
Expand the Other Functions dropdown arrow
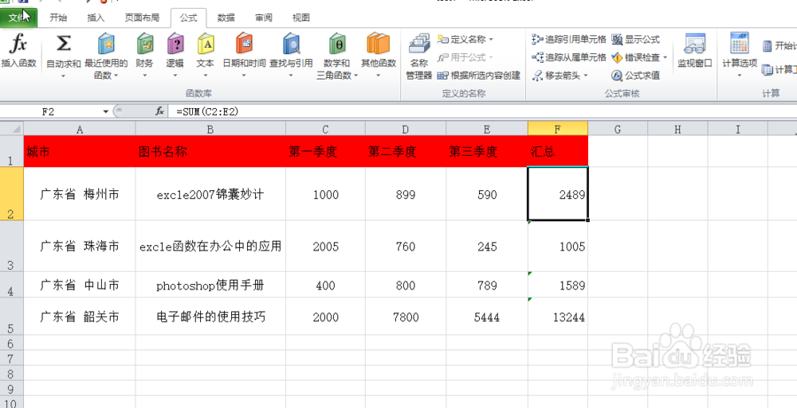(x=379, y=76)
